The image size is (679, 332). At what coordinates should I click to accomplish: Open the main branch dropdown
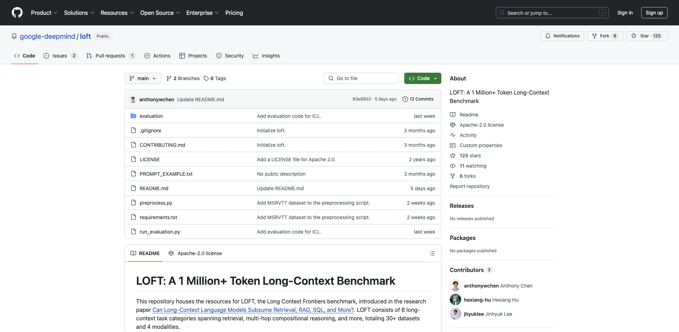[143, 78]
